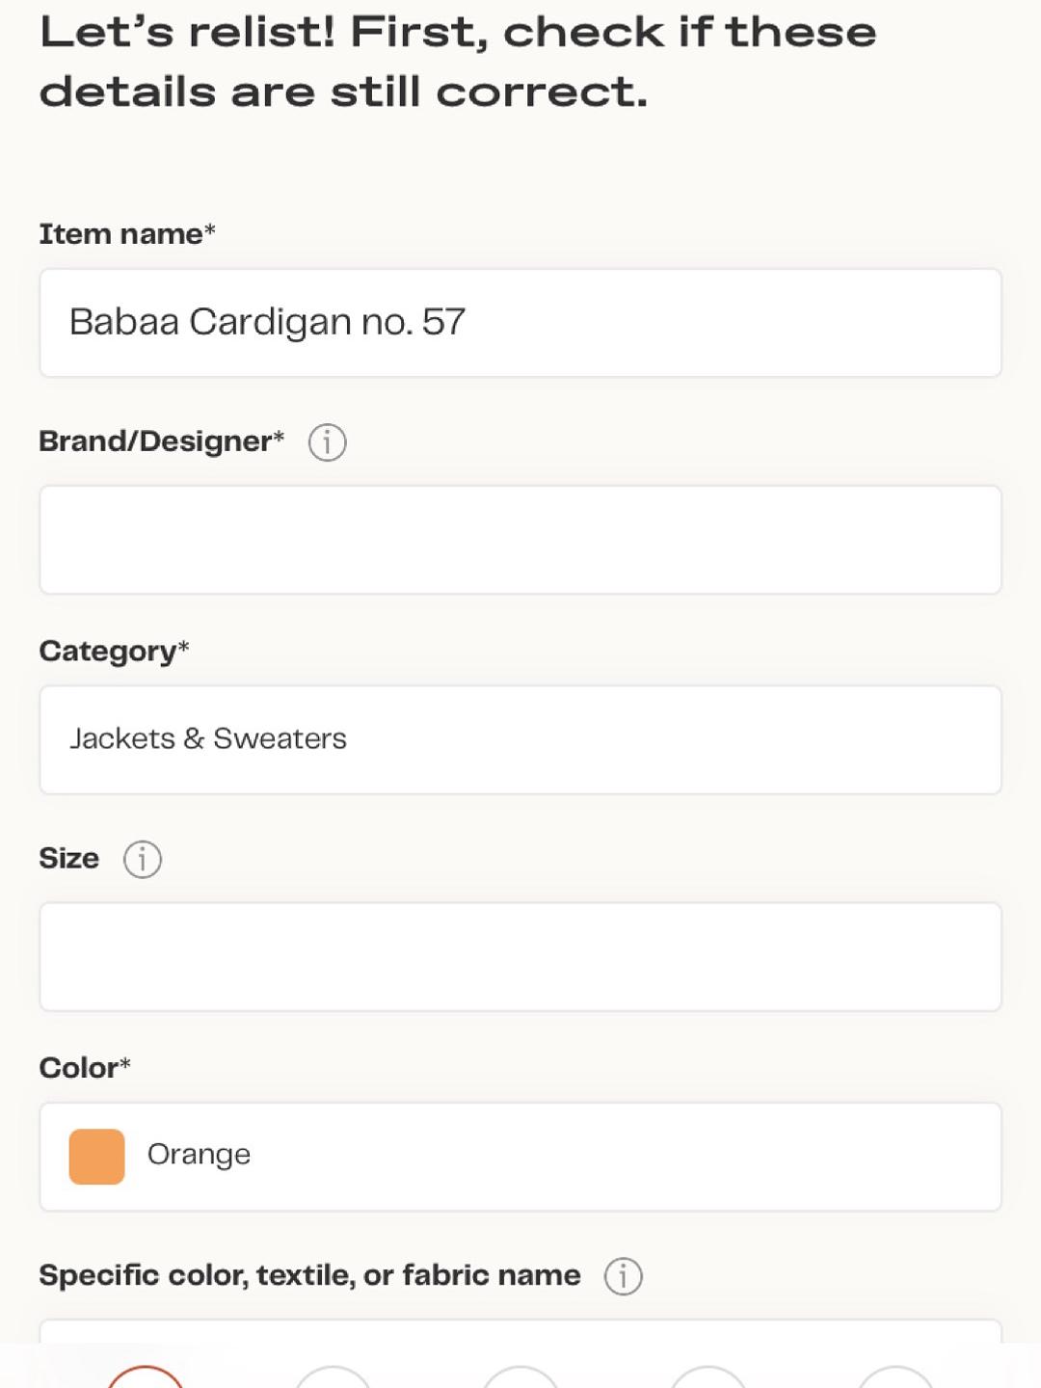This screenshot has height=1388, width=1041.
Task: Open the Category field showing Jackets & Sweaters
Action: (x=520, y=740)
